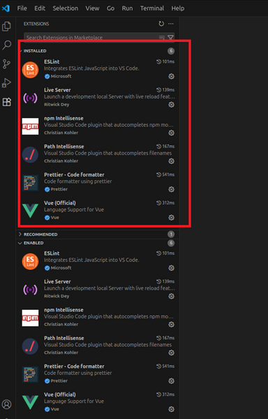Select Path Intellisense title in Installed list
Viewport: 268px width, 419px height.
coord(64,146)
